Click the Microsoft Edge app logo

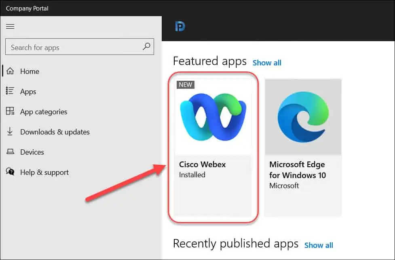point(303,117)
